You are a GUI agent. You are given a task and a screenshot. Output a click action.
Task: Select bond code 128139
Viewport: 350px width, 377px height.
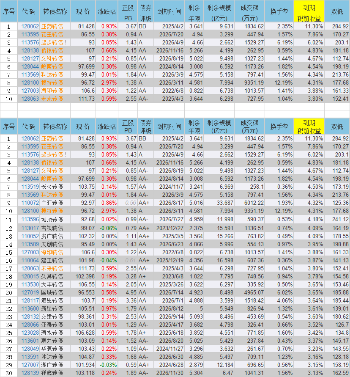coord(30,373)
